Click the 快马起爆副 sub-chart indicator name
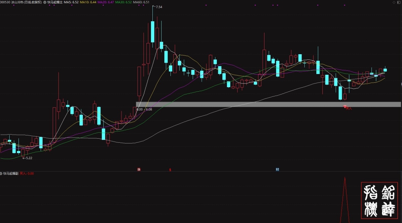Image resolution: width=402 pixels, height=223 pixels. pyautogui.click(x=11, y=174)
